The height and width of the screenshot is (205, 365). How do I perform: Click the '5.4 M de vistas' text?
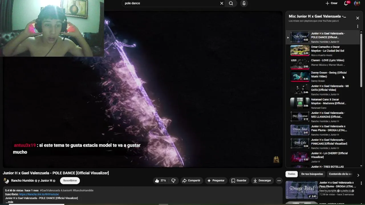[14, 190]
